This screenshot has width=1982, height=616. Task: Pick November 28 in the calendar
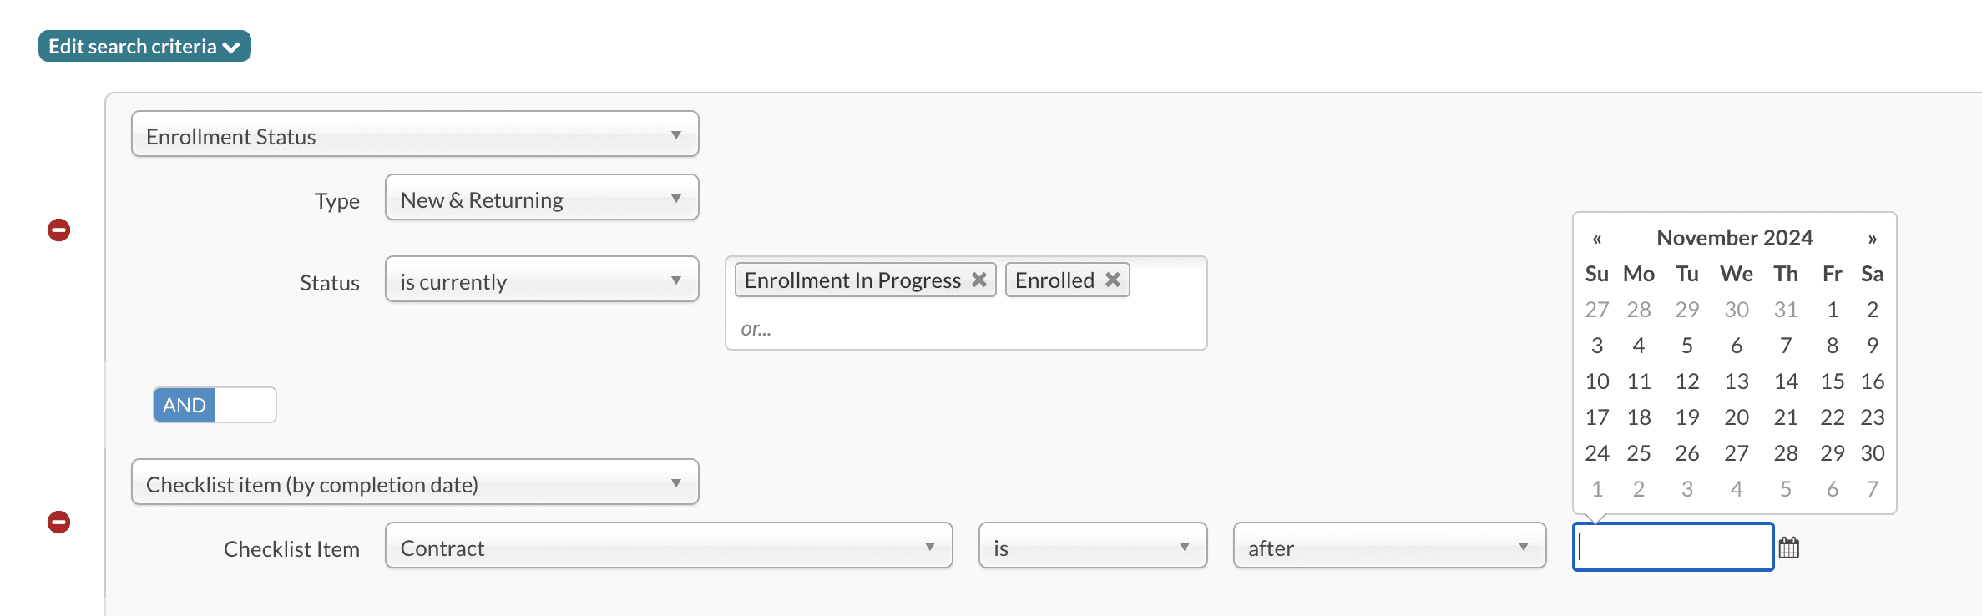[1786, 453]
